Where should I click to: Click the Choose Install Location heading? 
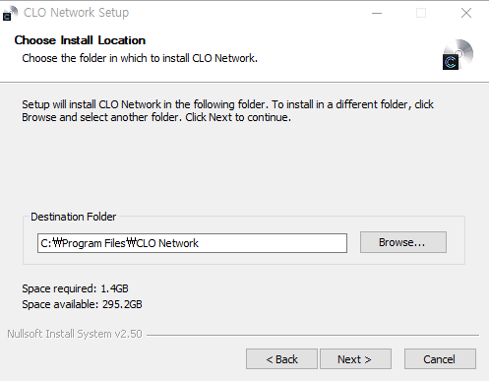click(80, 40)
